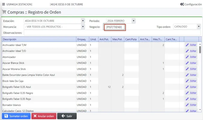The height and width of the screenshot is (120, 203).
Task: Edit the Archivador Ideal T/M row
Action: (191, 45)
